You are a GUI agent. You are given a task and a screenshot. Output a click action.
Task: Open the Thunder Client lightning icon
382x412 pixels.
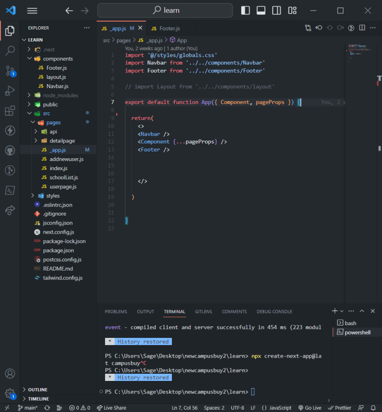coord(10,130)
